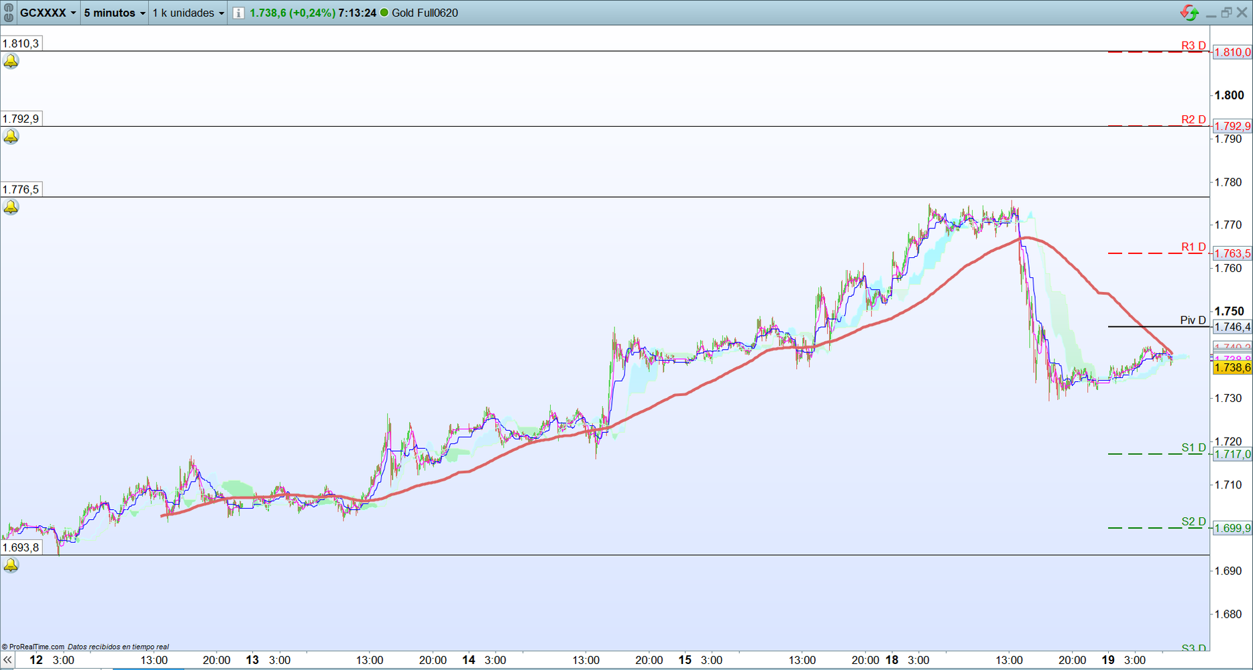Click the chart link-group chain icon

(8, 13)
